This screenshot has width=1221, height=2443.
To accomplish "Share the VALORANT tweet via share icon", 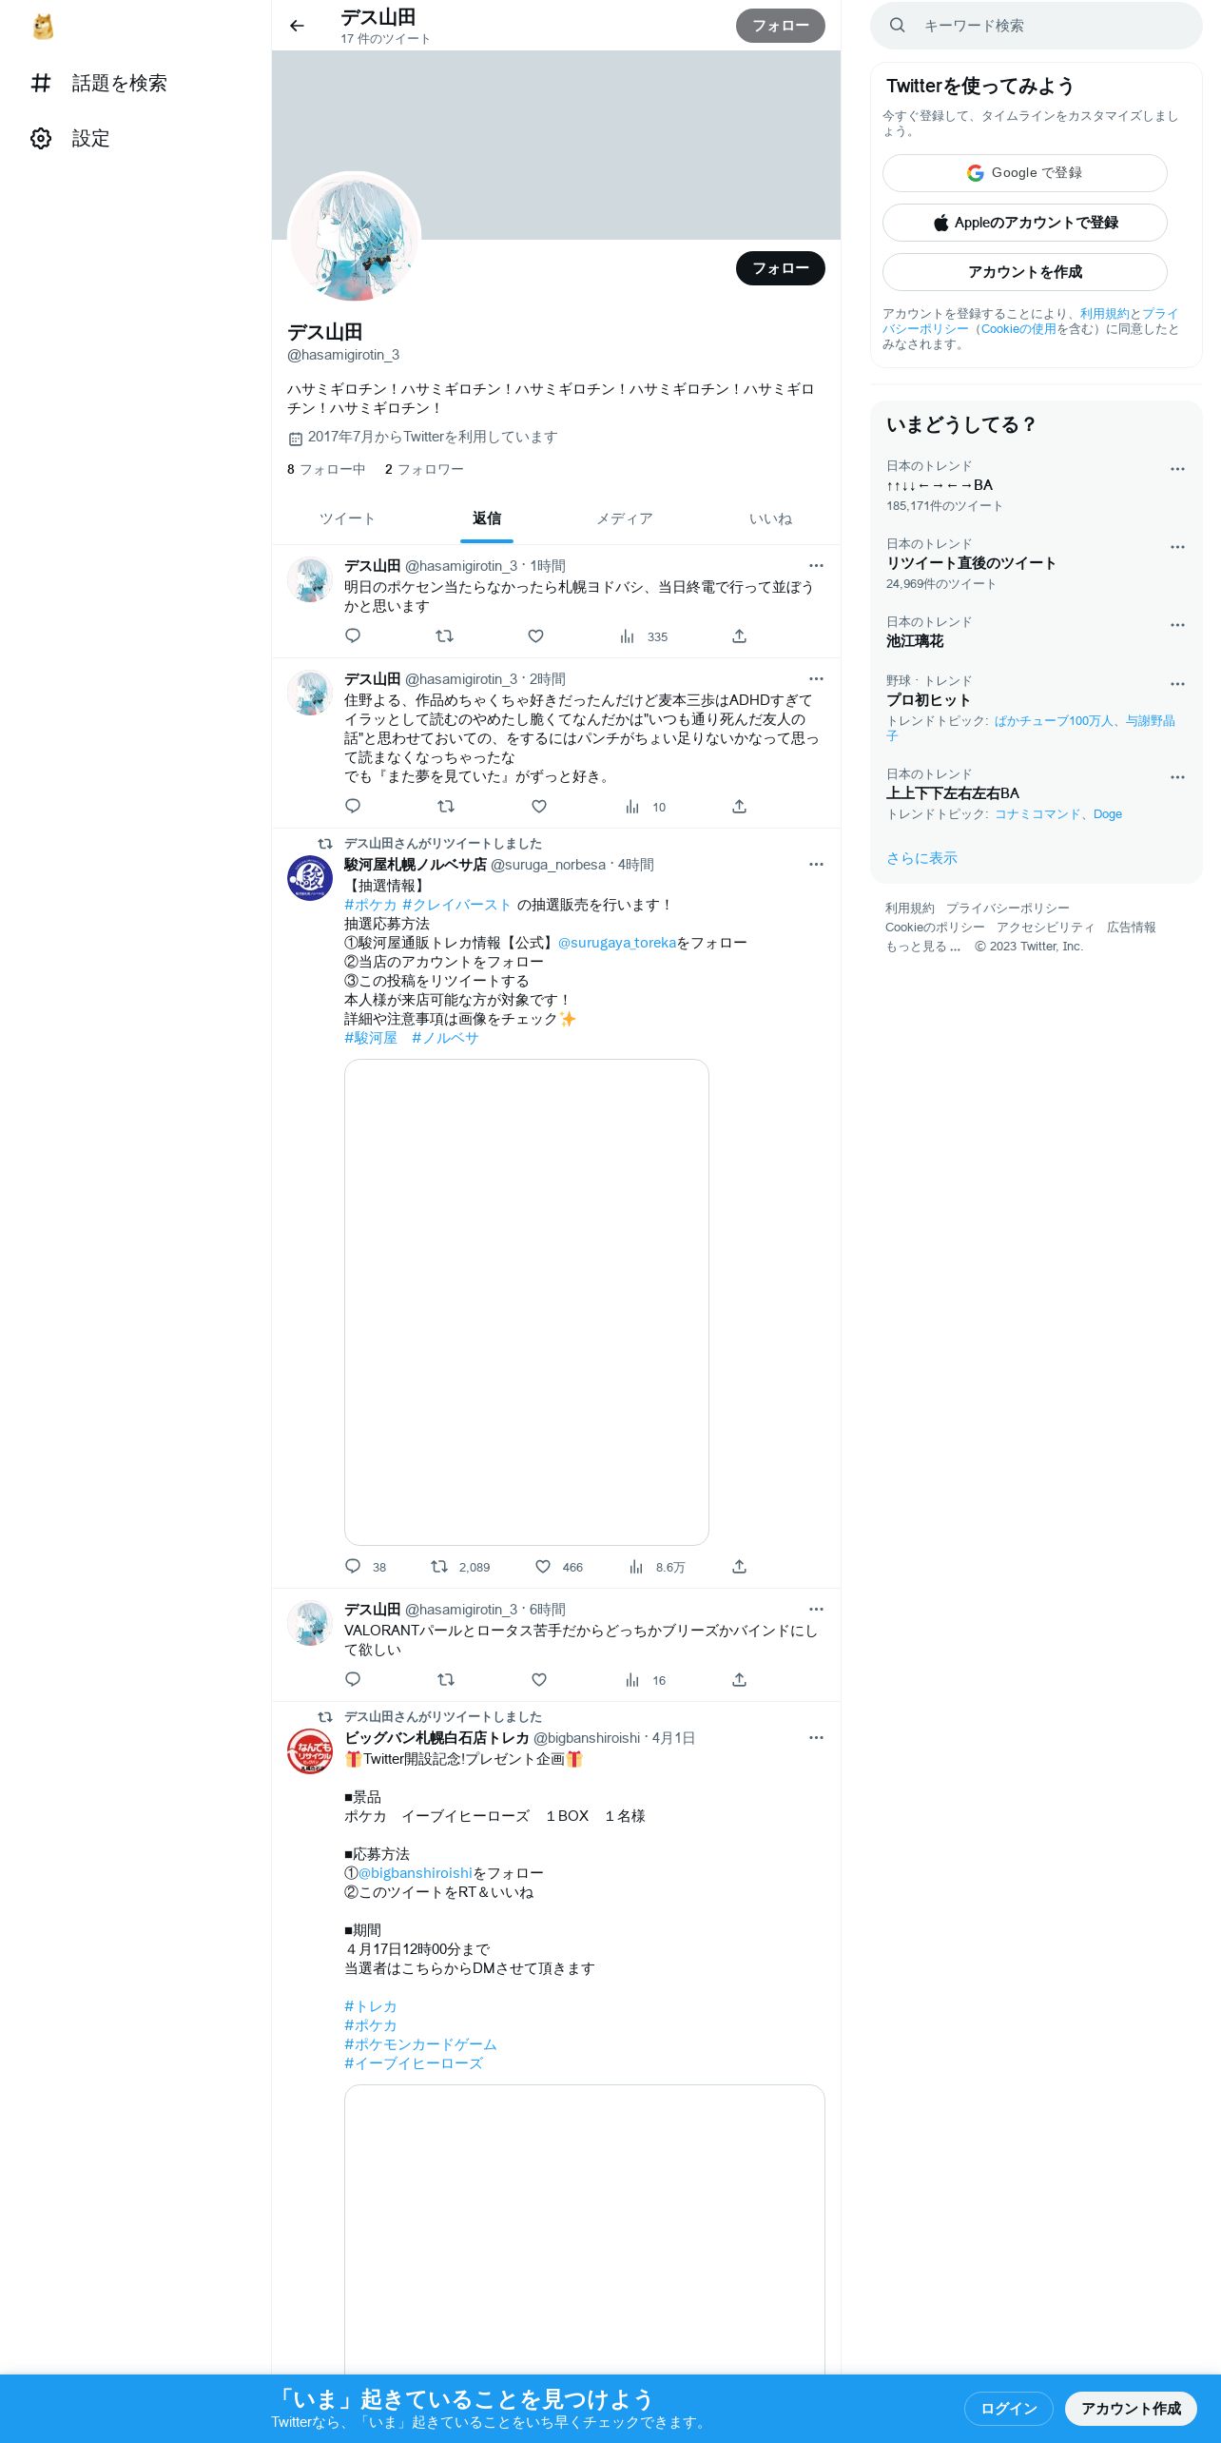I will pos(739,1680).
